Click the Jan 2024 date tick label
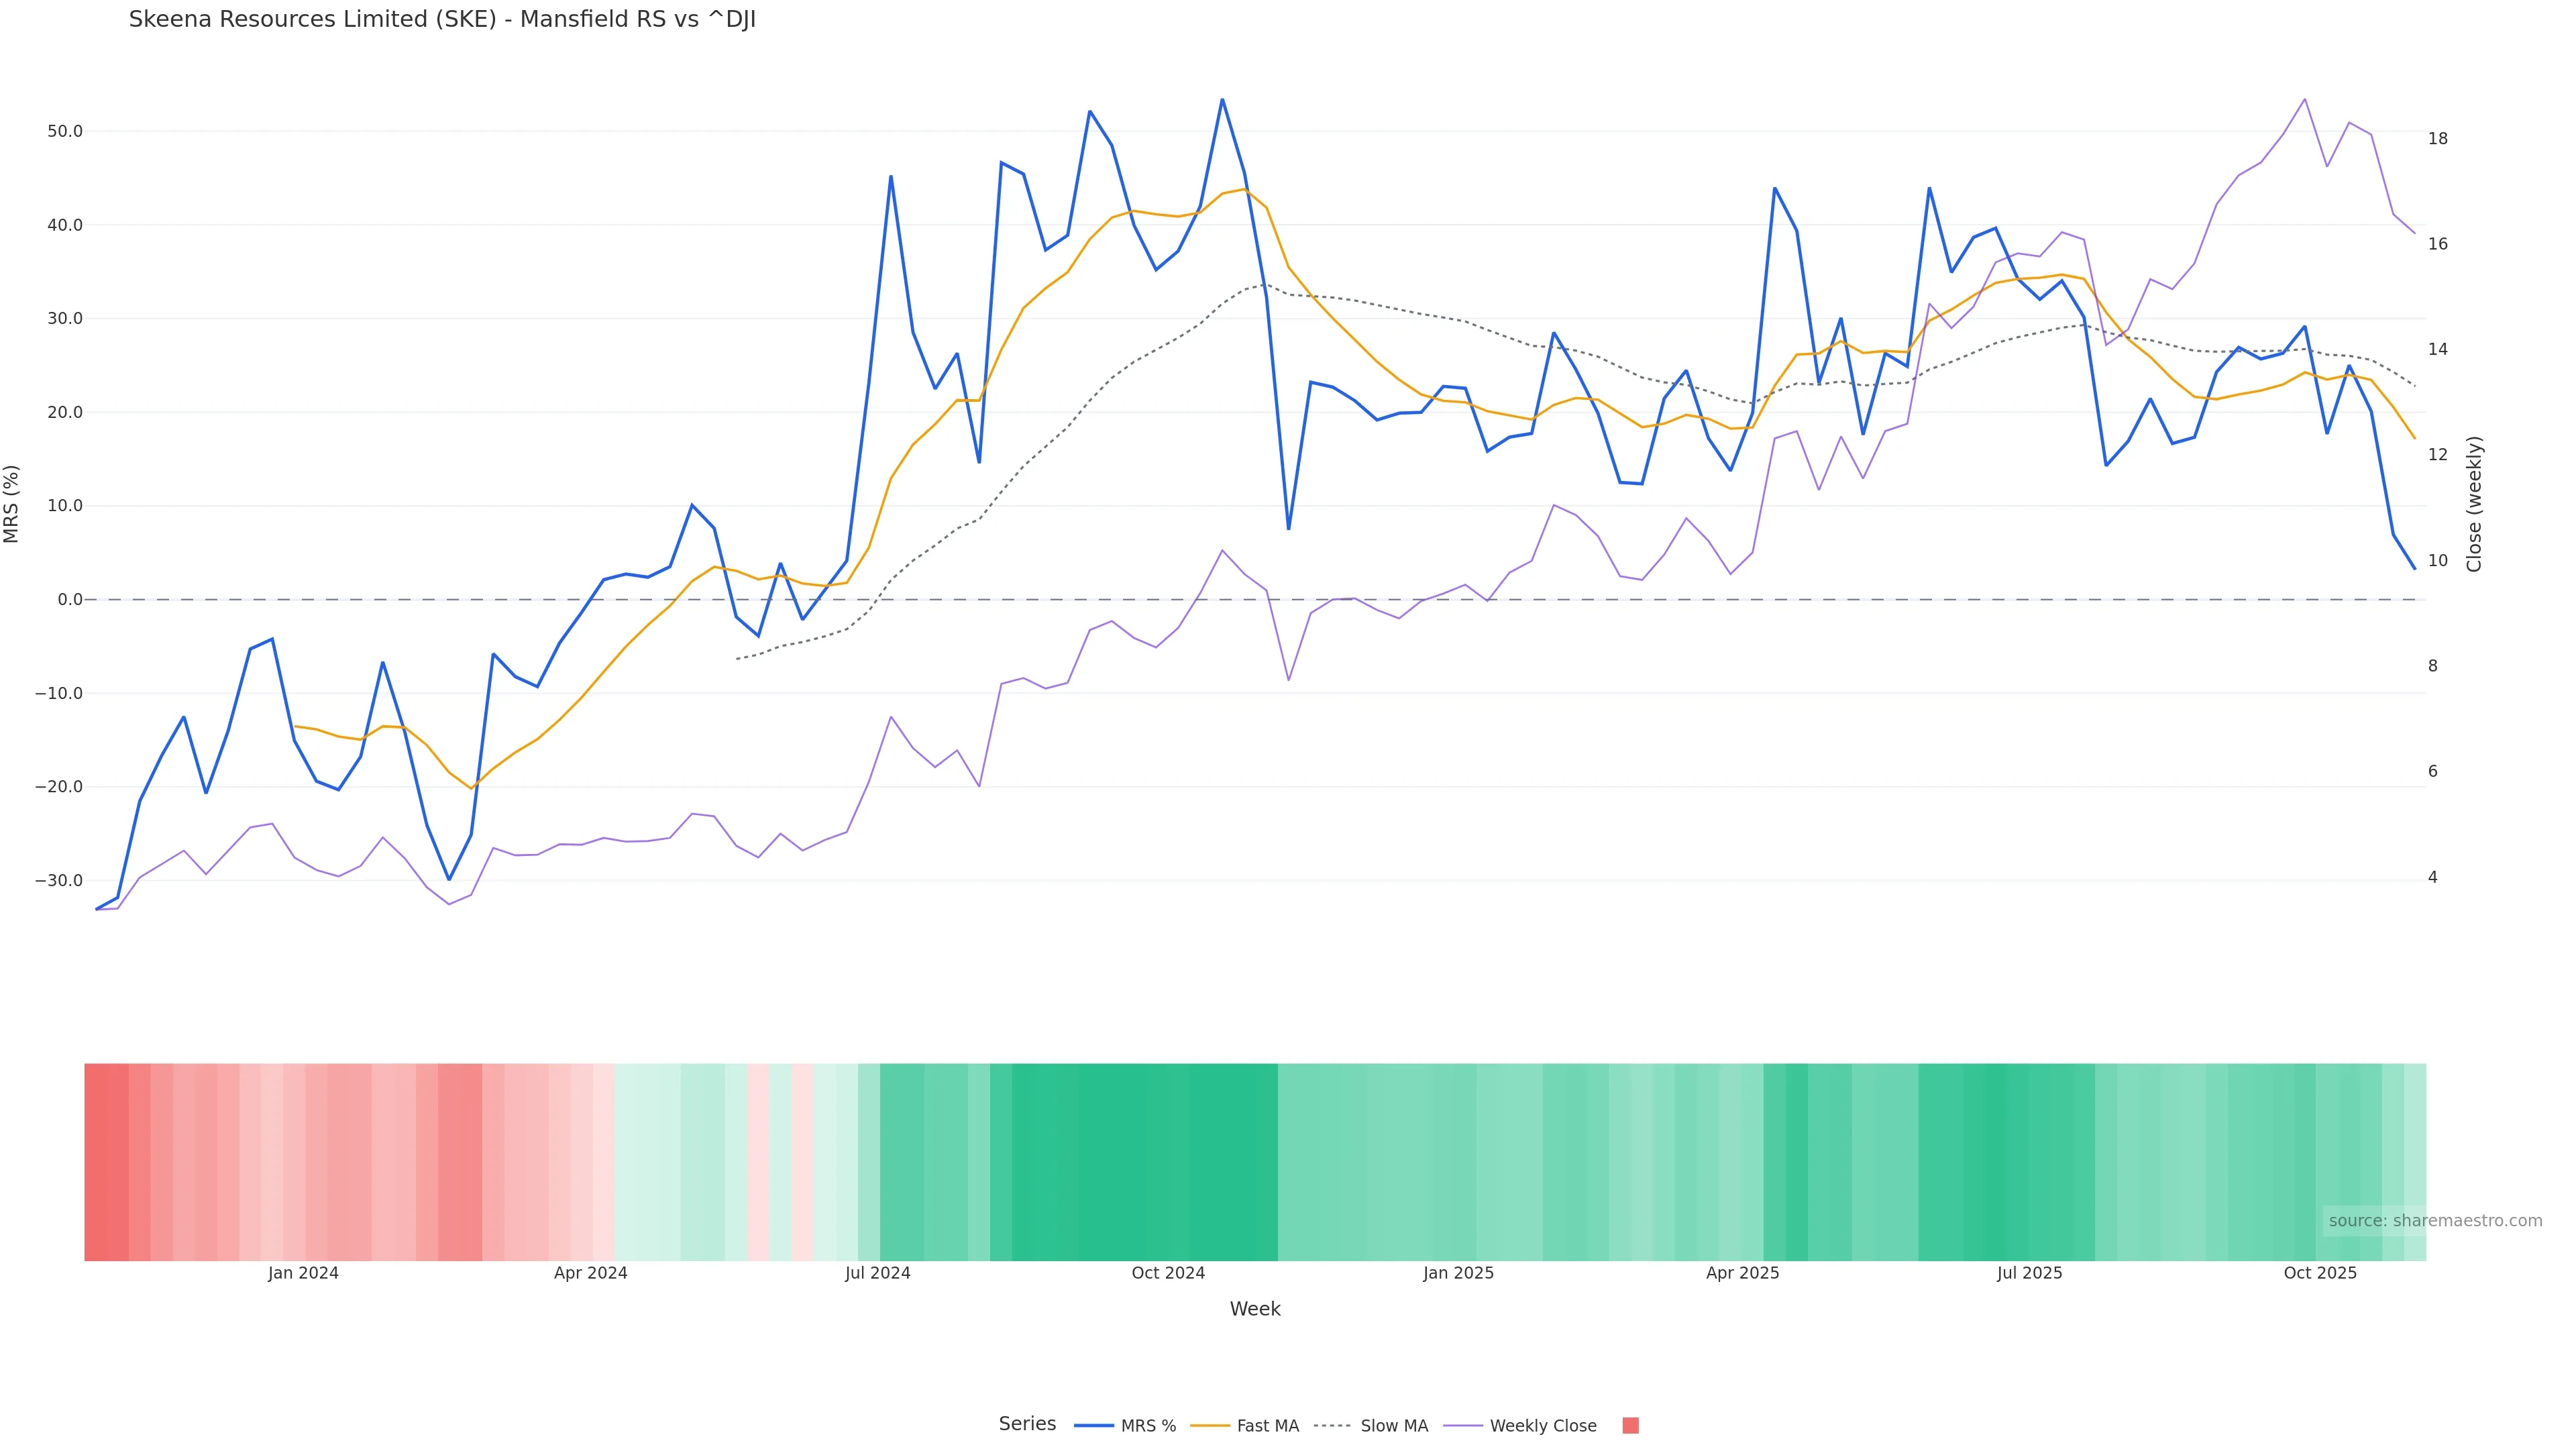This screenshot has width=2576, height=1449. tap(303, 1273)
